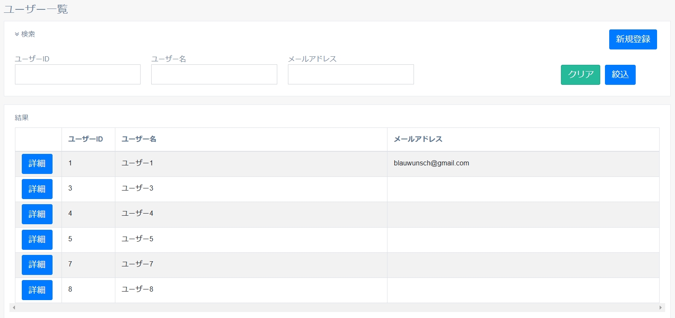Click the ユーザー名 column header
The width and height of the screenshot is (675, 318).
point(139,139)
